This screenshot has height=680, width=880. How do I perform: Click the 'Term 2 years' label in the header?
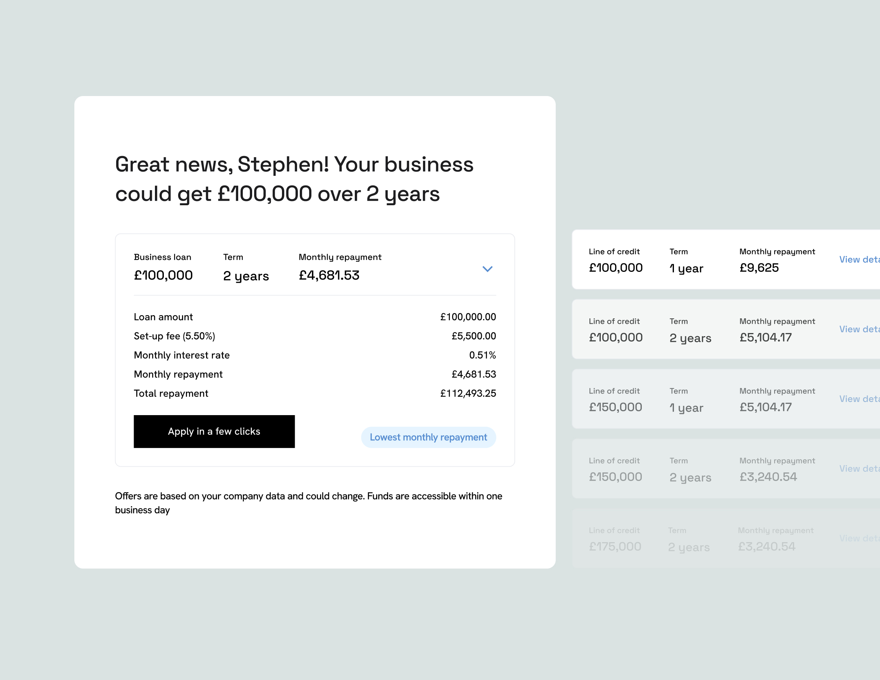click(246, 268)
